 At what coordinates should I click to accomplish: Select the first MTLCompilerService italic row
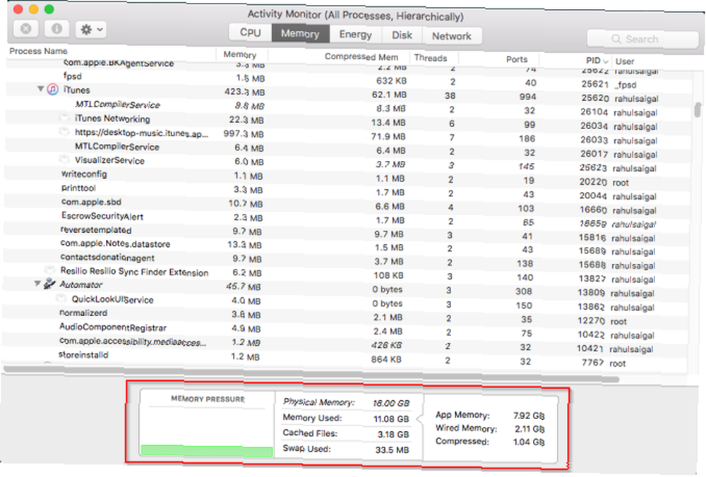[x=348, y=107]
